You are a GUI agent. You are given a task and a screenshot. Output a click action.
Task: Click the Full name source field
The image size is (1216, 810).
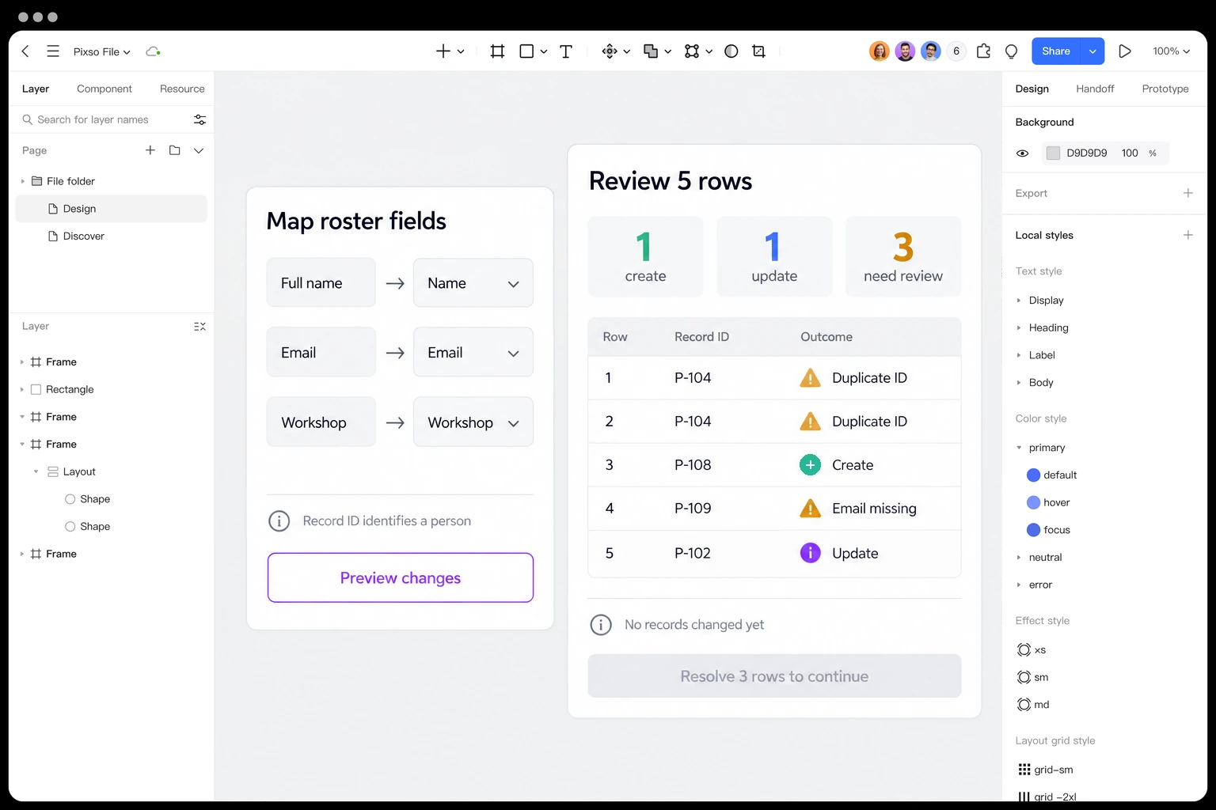(321, 283)
